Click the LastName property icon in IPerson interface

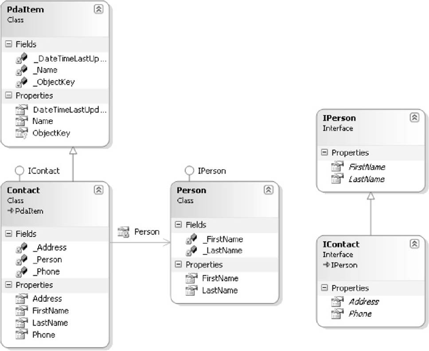point(337,179)
